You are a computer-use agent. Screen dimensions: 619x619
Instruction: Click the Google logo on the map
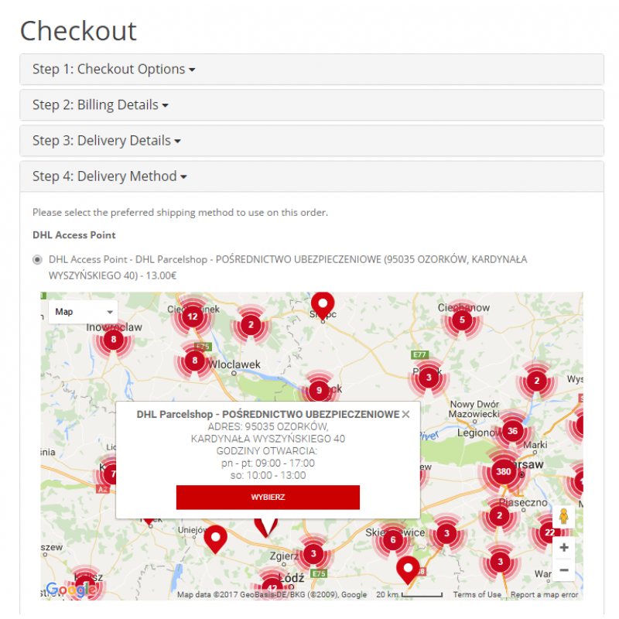pyautogui.click(x=71, y=590)
